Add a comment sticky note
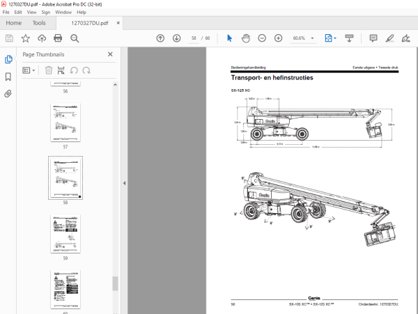This screenshot has height=314, width=418. pos(373,38)
